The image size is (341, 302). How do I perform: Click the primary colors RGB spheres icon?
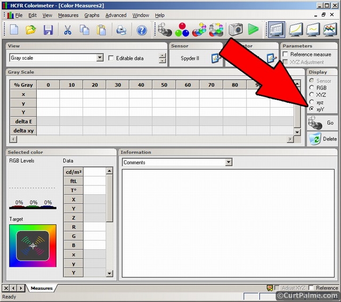(182, 30)
